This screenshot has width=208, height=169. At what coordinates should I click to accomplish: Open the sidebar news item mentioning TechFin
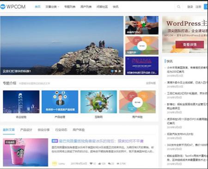click(x=187, y=157)
